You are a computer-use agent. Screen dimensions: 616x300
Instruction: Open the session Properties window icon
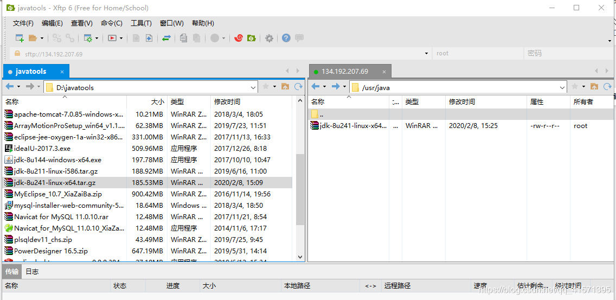pyautogui.click(x=88, y=38)
